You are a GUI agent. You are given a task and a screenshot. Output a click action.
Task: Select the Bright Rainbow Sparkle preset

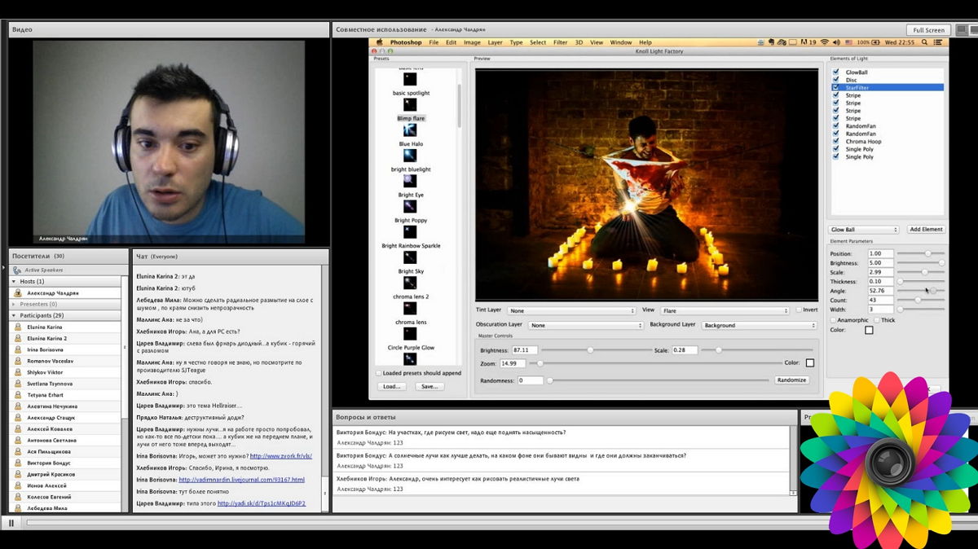[x=410, y=257]
